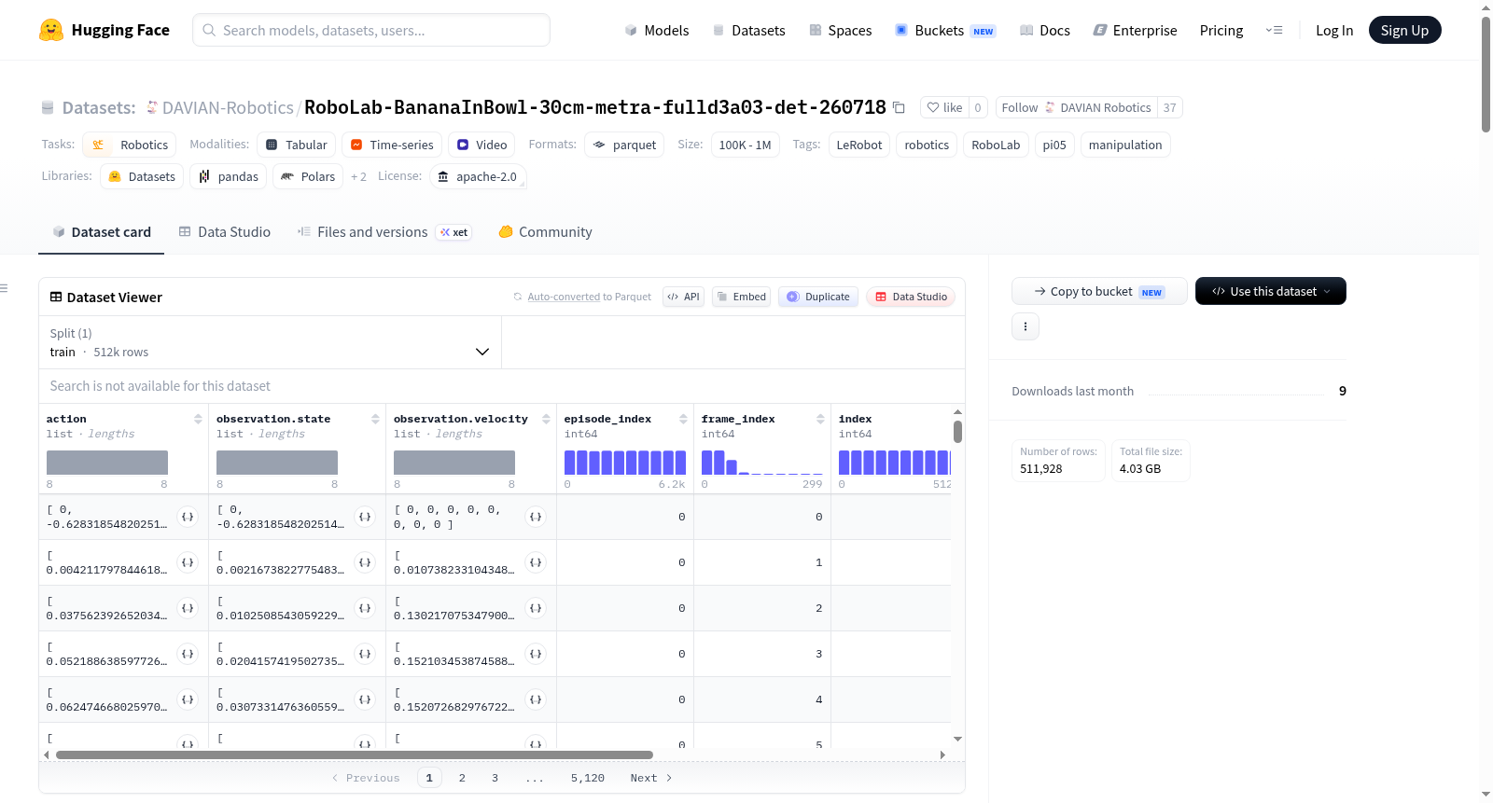The height and width of the screenshot is (803, 1493).
Task: Open the navigation overflow menu icon
Action: click(1274, 30)
